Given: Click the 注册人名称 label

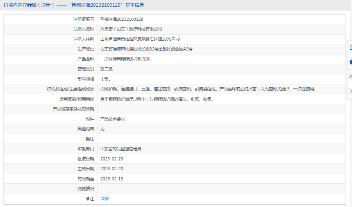Looking at the screenshot, I should [x=84, y=29].
